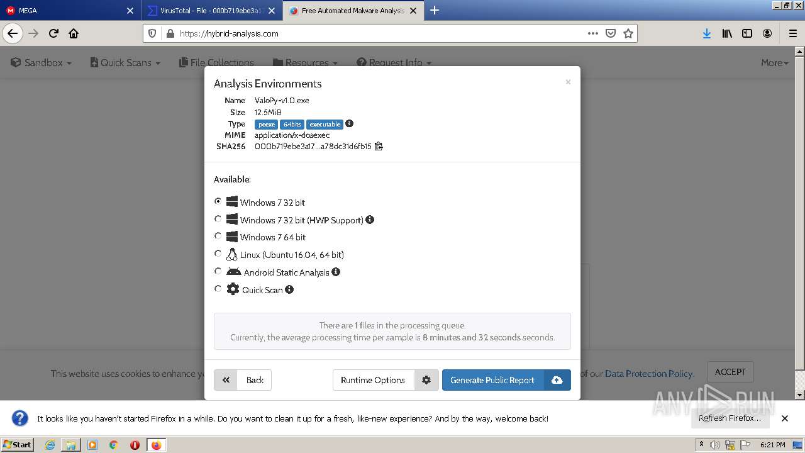Image resolution: width=805 pixels, height=453 pixels.
Task: Dismiss the Firefox refresh notification
Action: click(784, 418)
